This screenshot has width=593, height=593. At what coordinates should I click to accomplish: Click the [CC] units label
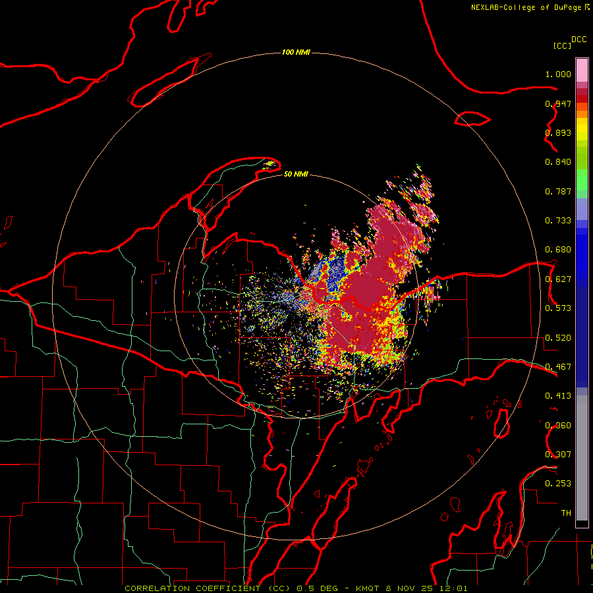pyautogui.click(x=562, y=45)
